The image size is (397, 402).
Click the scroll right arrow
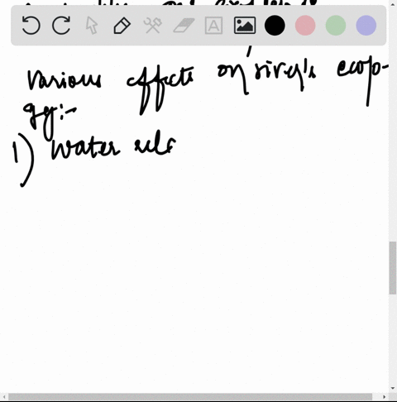(x=385, y=397)
